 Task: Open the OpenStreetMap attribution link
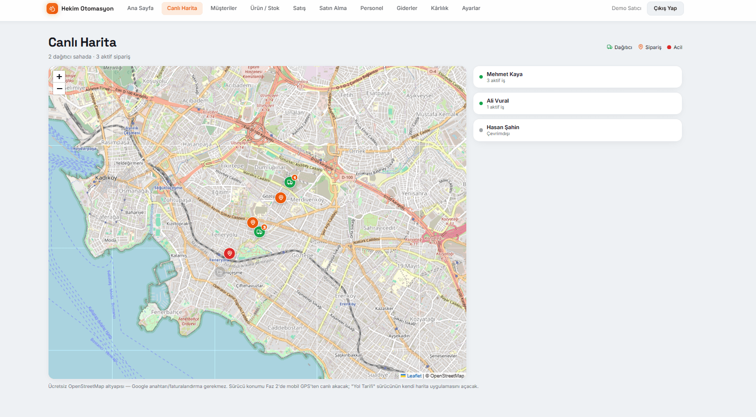coord(447,376)
